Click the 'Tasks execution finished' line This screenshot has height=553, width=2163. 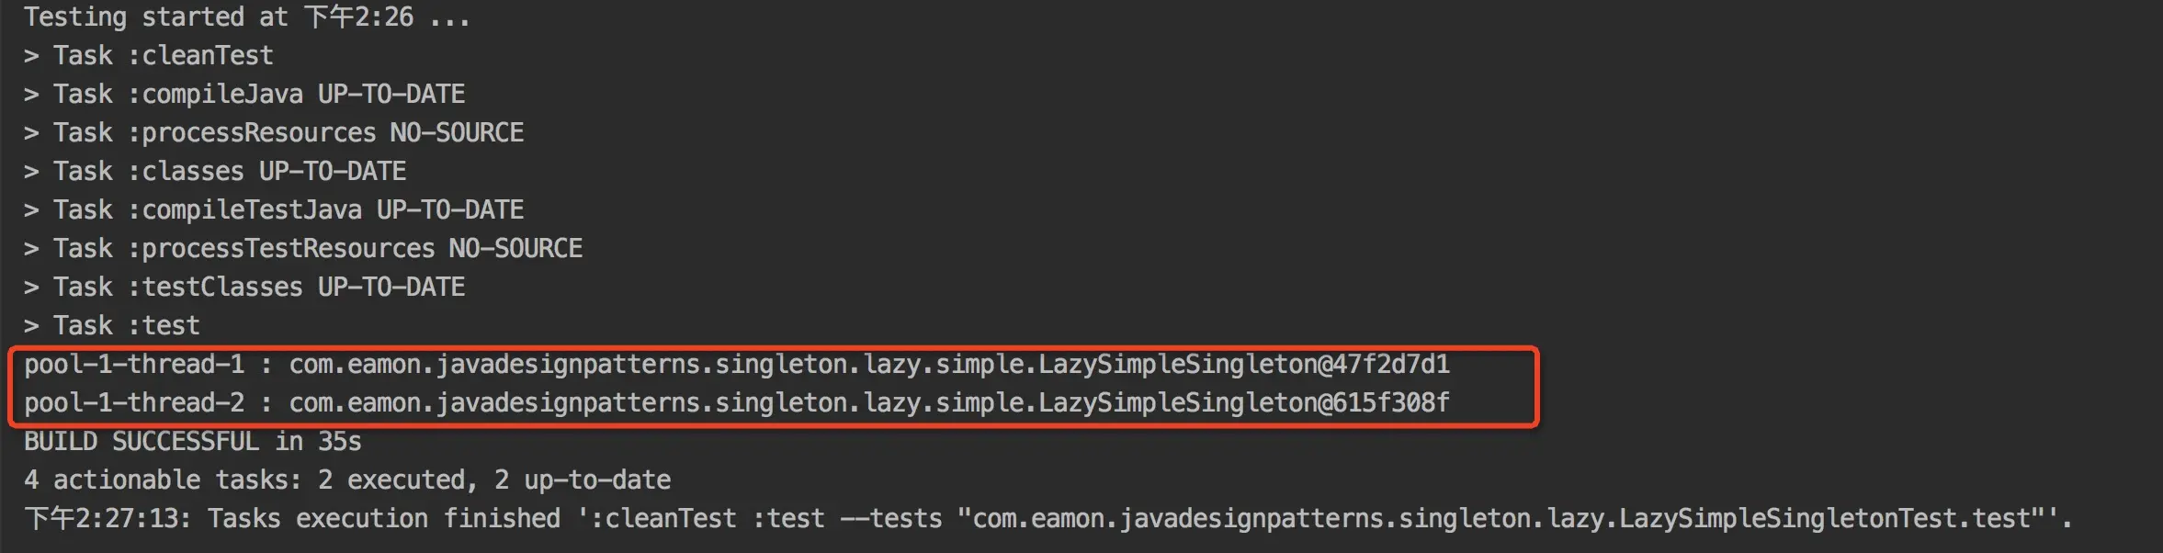pos(1048,518)
